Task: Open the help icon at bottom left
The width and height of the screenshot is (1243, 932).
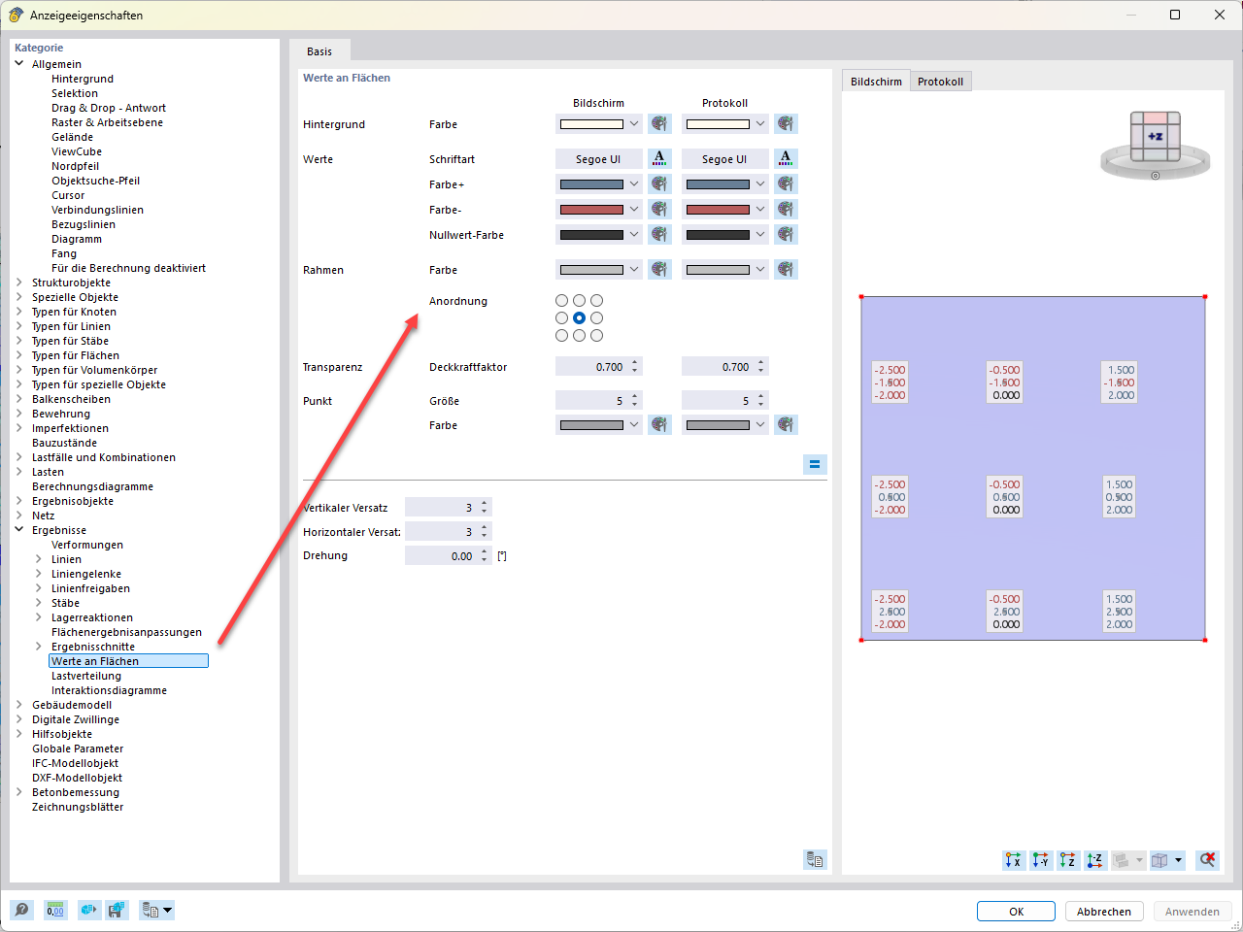Action: pyautogui.click(x=21, y=911)
